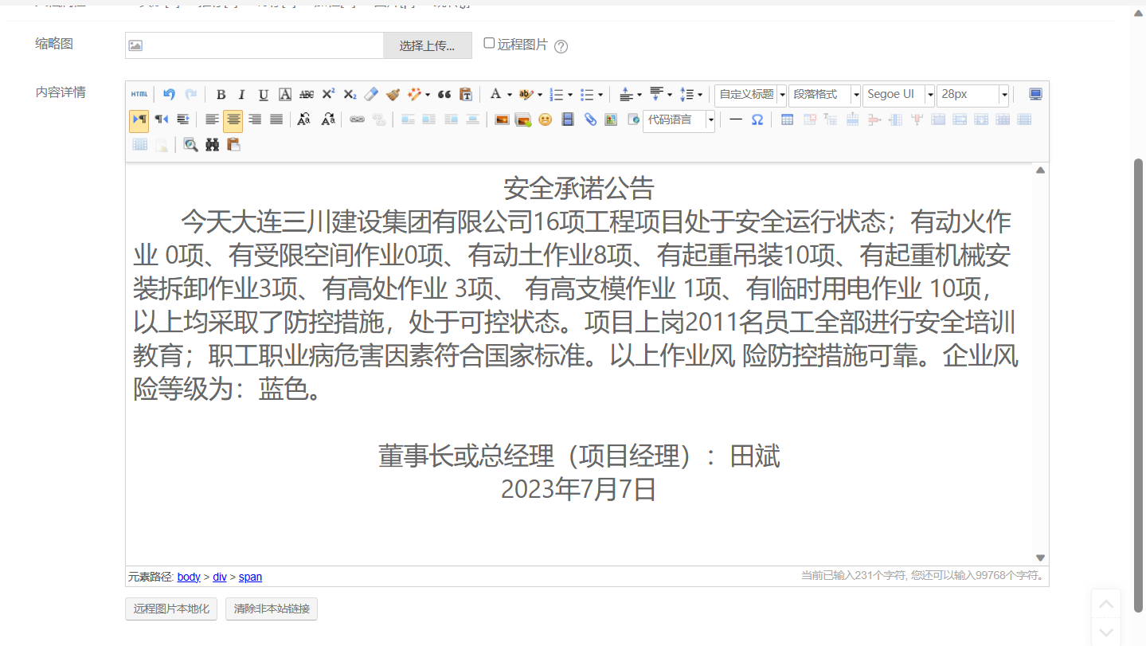Toggle justify alignment
This screenshot has height=646, width=1146.
pyautogui.click(x=276, y=119)
